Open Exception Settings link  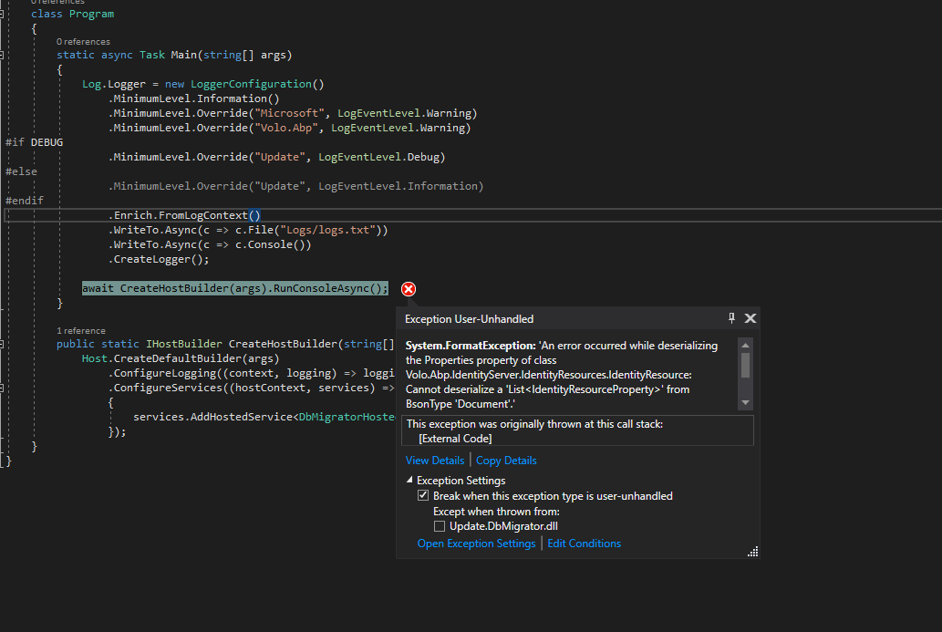click(x=476, y=544)
